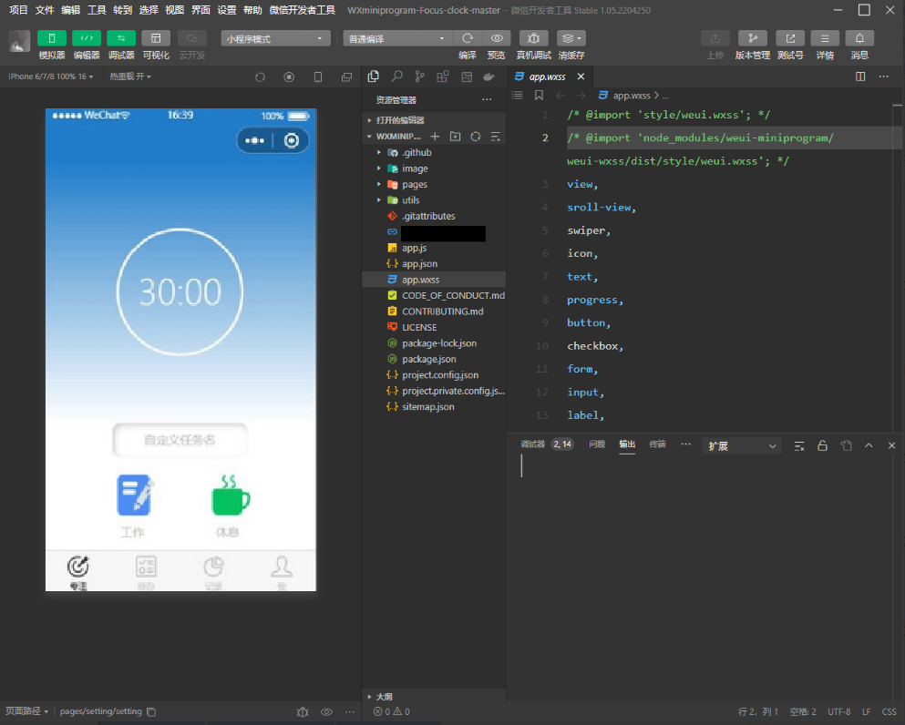
Task: Click the new file plus icon
Action: [436, 136]
